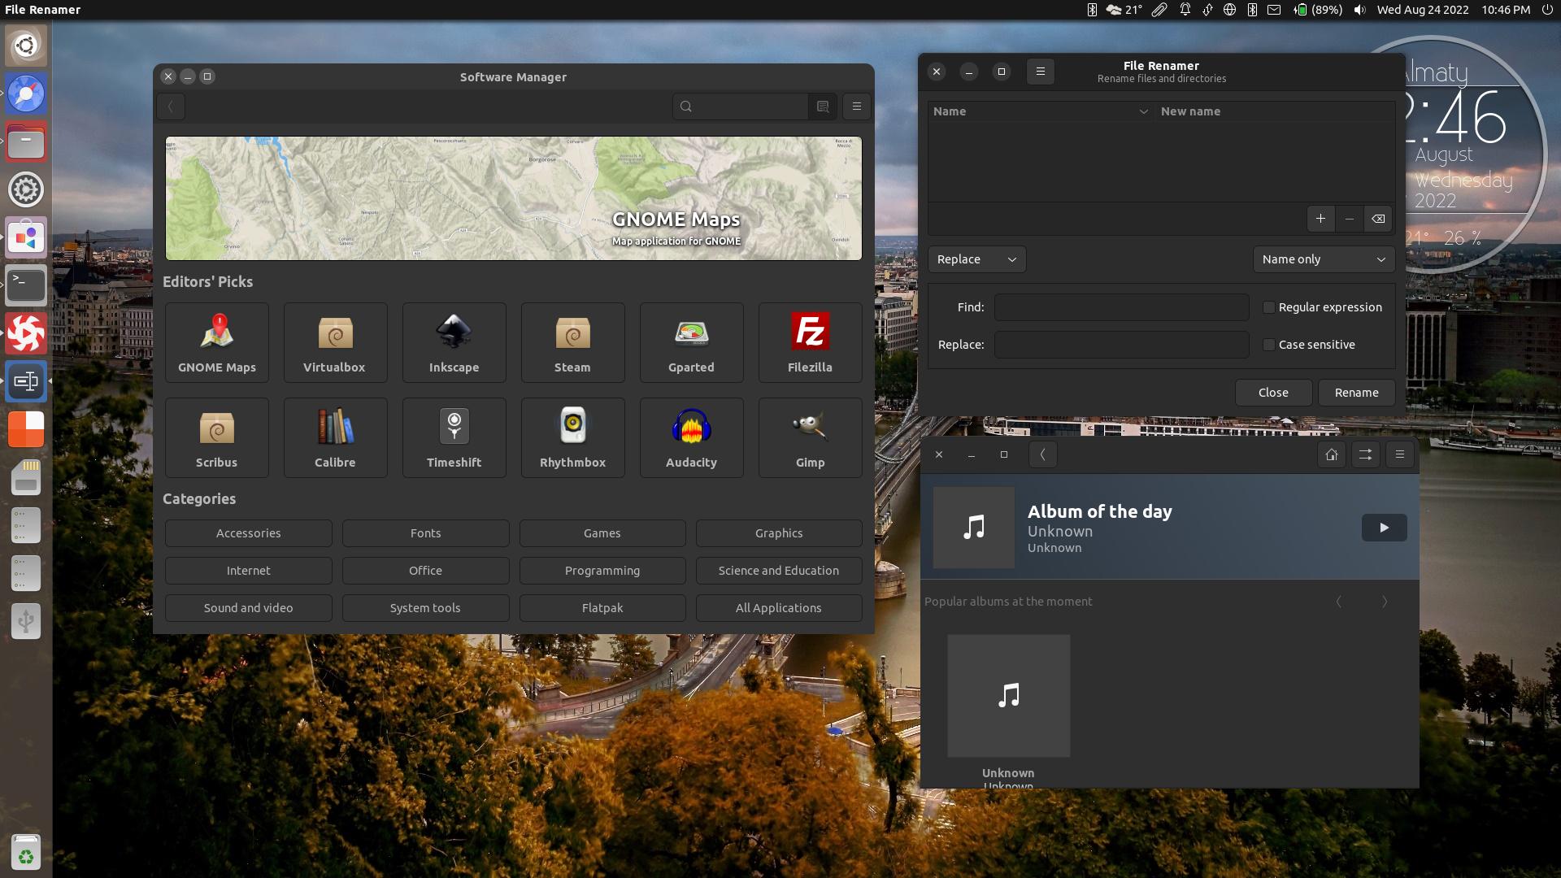Click the shuffle icon in music player header

[1365, 455]
